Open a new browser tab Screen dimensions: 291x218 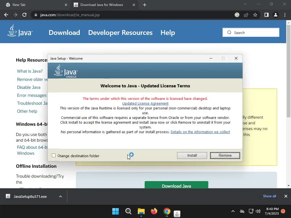pos(145,5)
